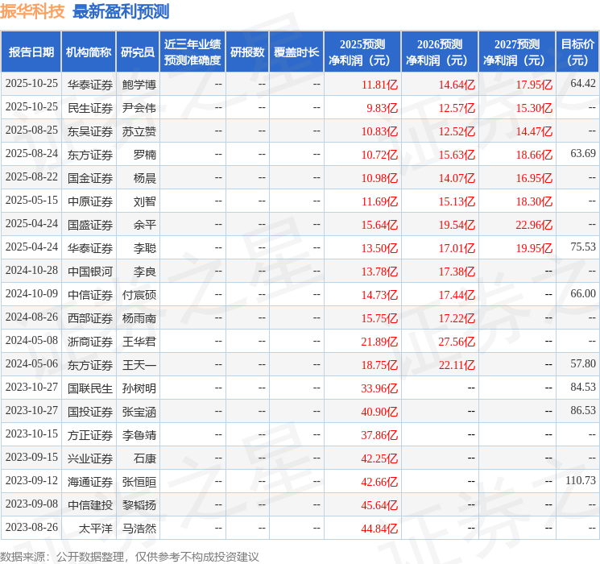Click target price 110.73
The width and height of the screenshot is (600, 564).
pyautogui.click(x=581, y=480)
